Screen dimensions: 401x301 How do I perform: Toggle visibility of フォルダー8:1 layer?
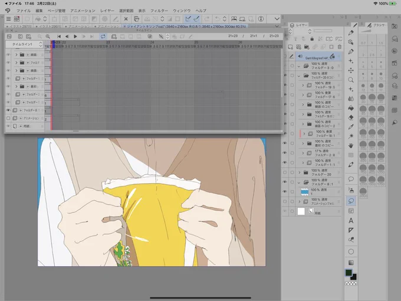click(285, 182)
